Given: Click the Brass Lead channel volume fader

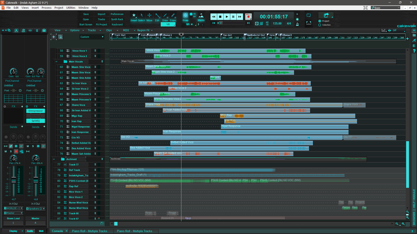Looking at the screenshot, I should coord(14,180).
